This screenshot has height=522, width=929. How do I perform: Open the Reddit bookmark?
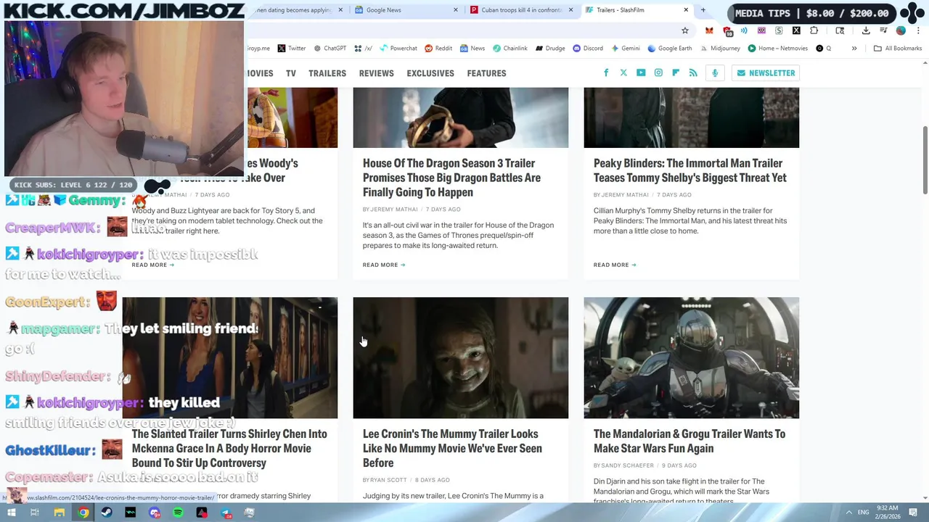click(438, 49)
